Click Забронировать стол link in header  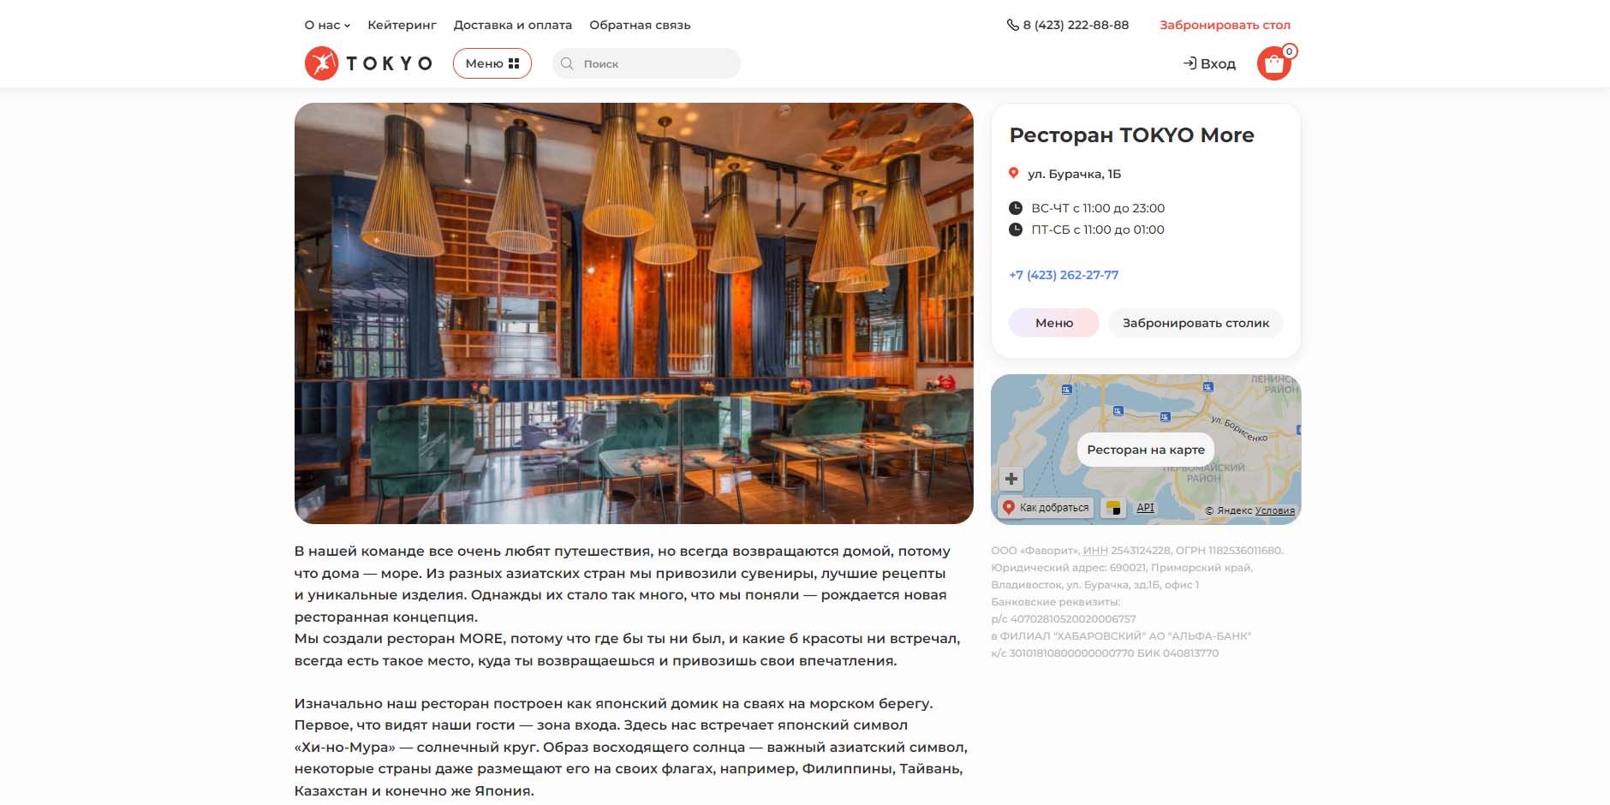tap(1225, 25)
